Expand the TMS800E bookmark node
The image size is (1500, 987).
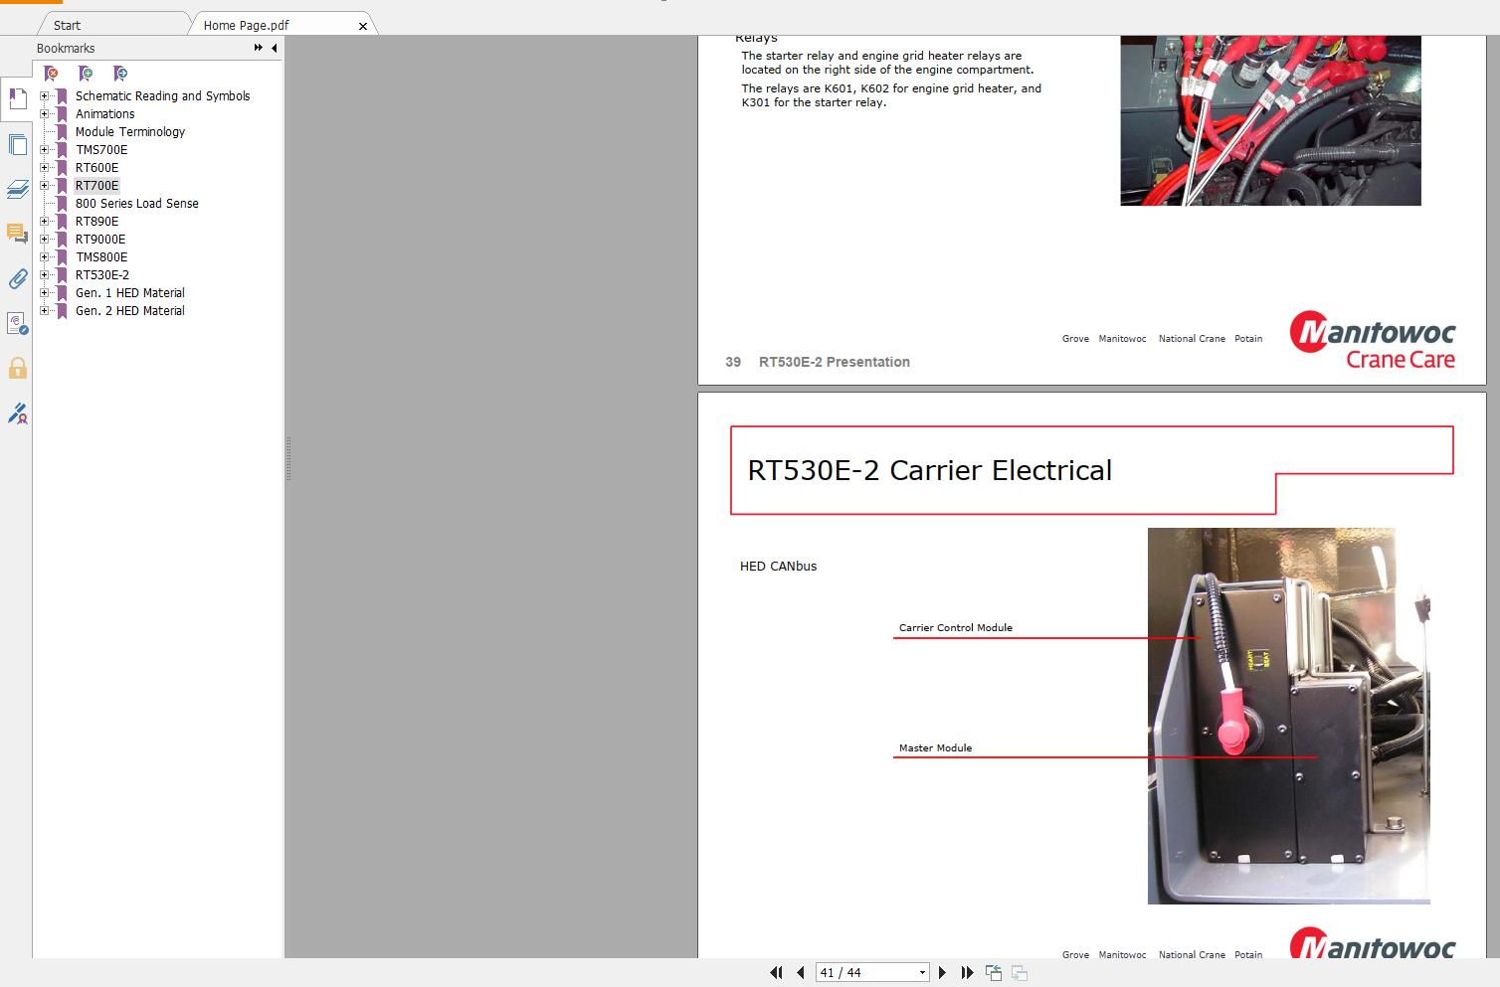[44, 257]
